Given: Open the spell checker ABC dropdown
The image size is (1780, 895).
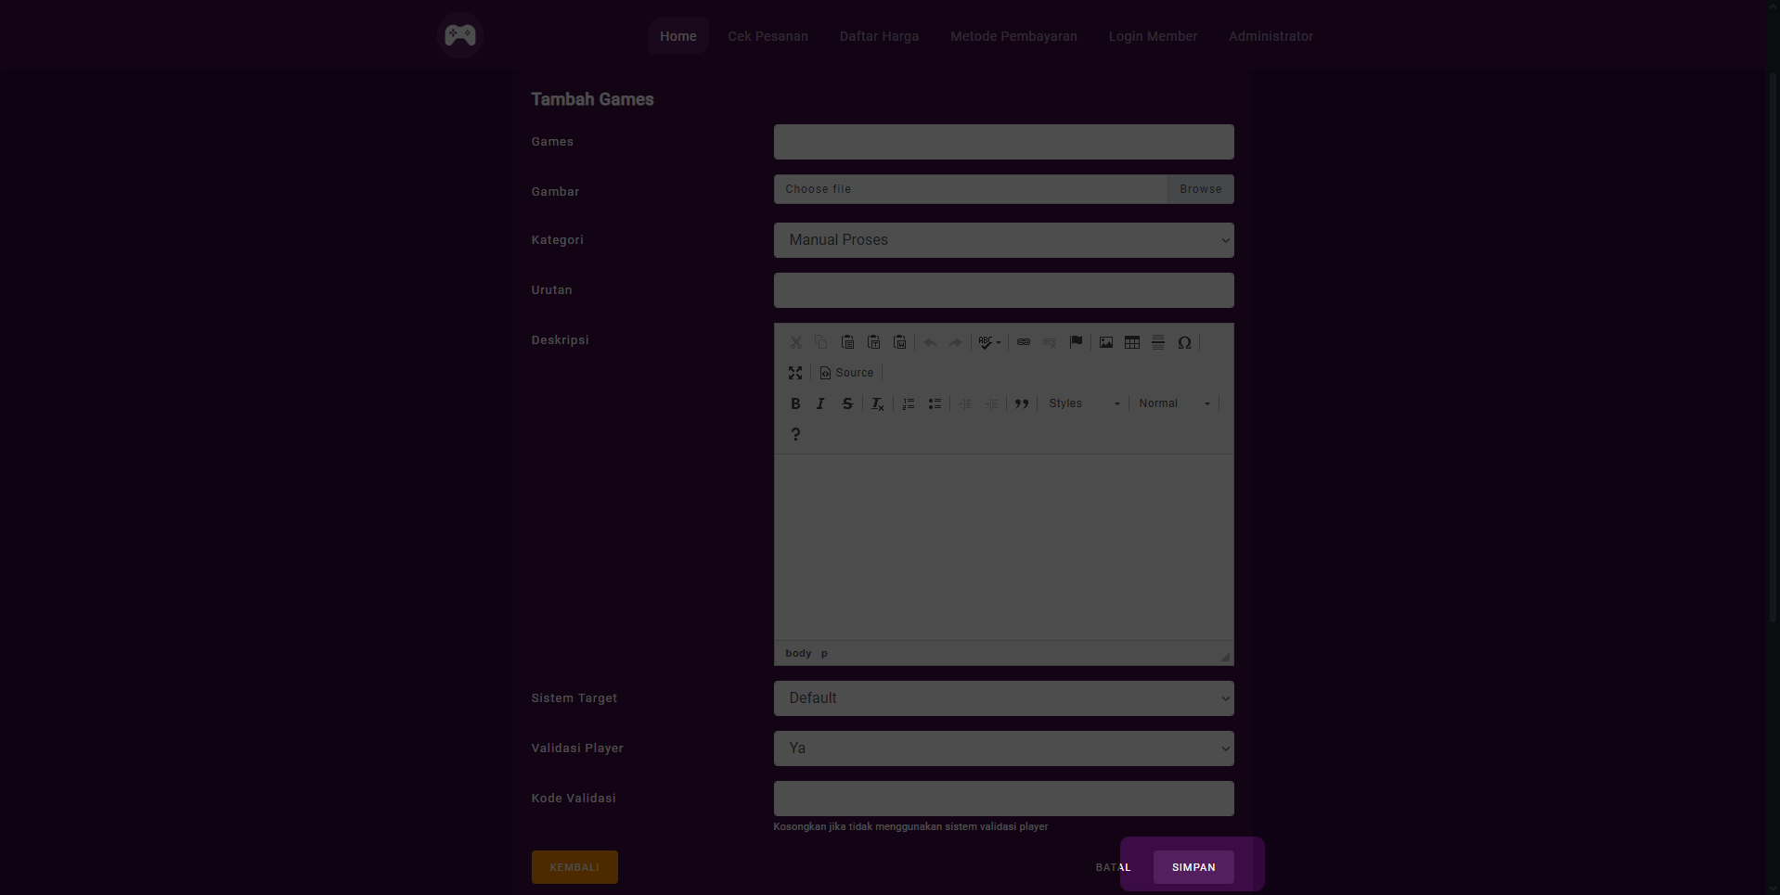Looking at the screenshot, I should pos(990,342).
